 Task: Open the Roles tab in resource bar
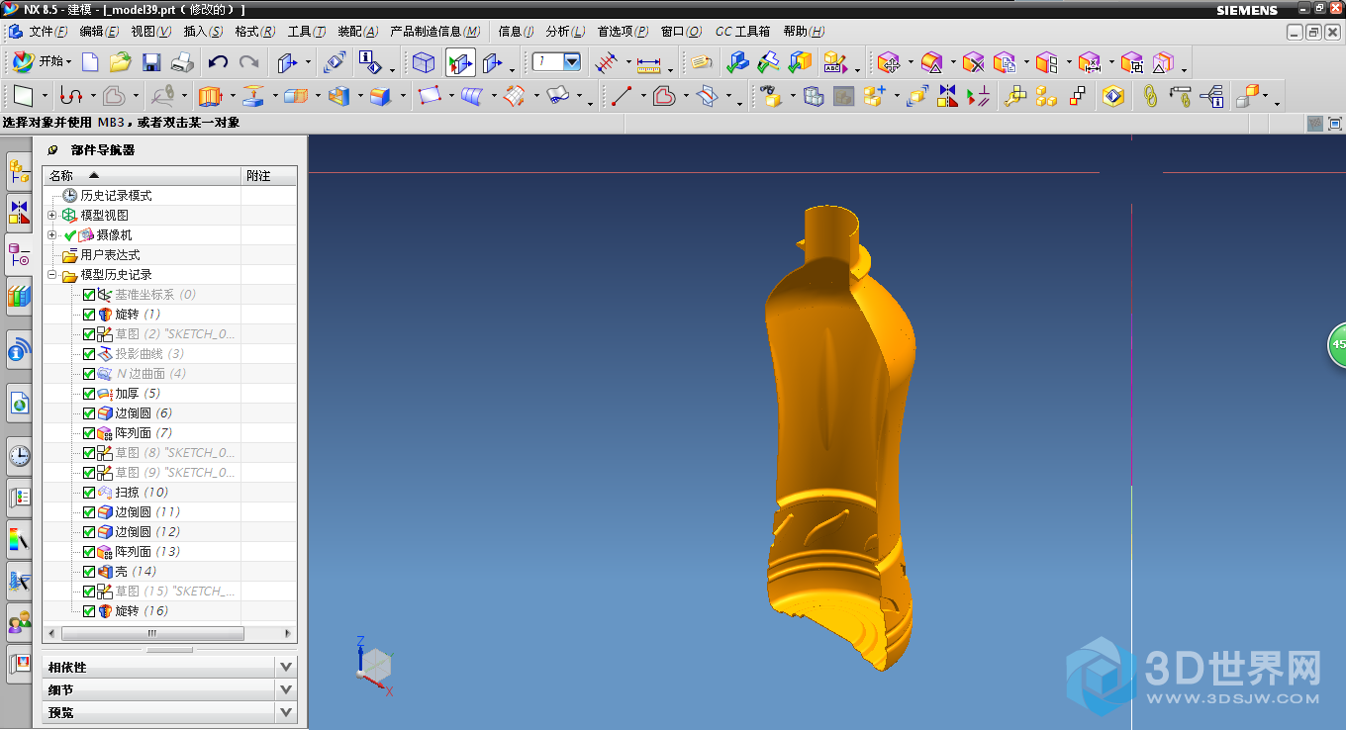pyautogui.click(x=19, y=622)
